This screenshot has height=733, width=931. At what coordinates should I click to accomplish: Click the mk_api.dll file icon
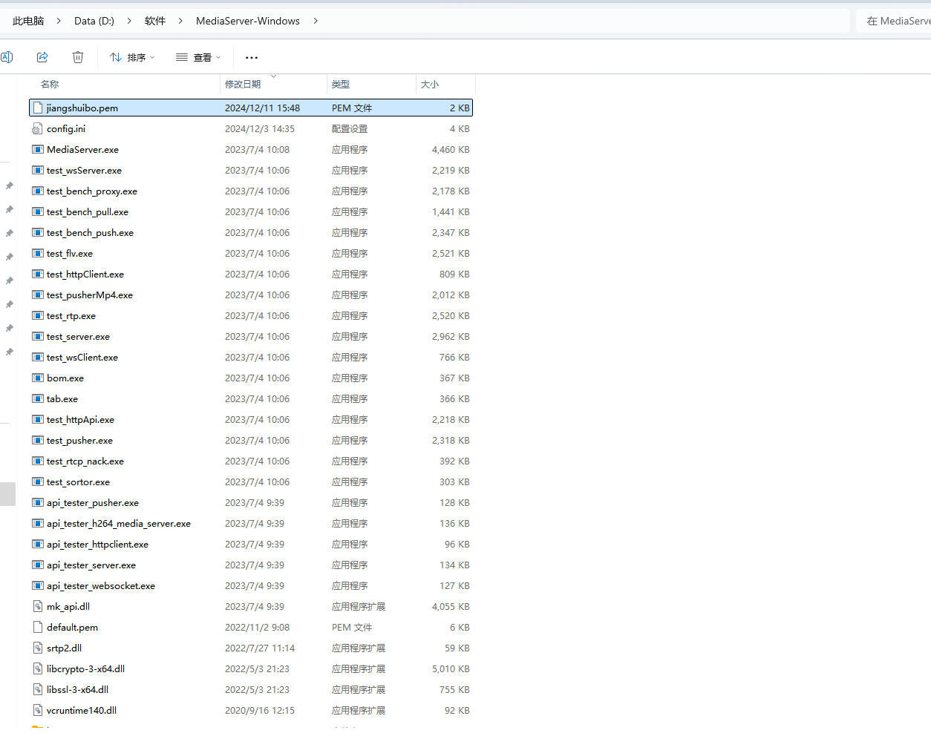point(38,606)
